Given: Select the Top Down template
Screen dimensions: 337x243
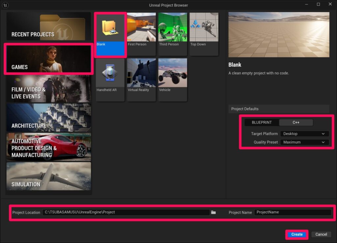Looking at the screenshot, I should point(204,34).
